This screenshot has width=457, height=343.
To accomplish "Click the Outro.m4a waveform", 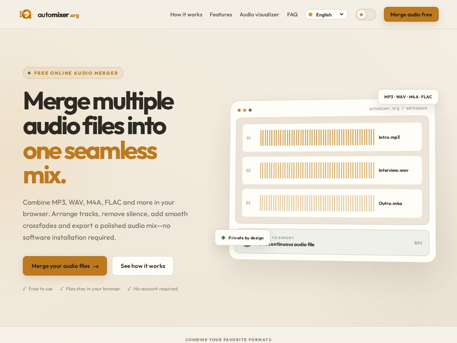I will [x=317, y=203].
